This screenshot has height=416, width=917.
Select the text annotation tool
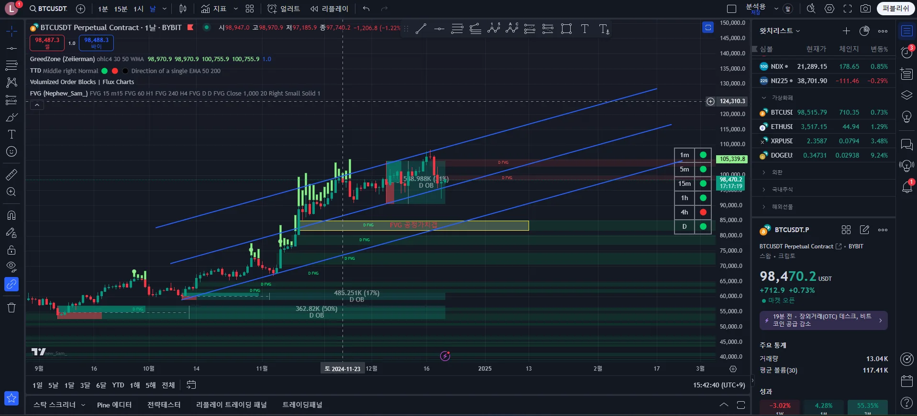tap(11, 134)
